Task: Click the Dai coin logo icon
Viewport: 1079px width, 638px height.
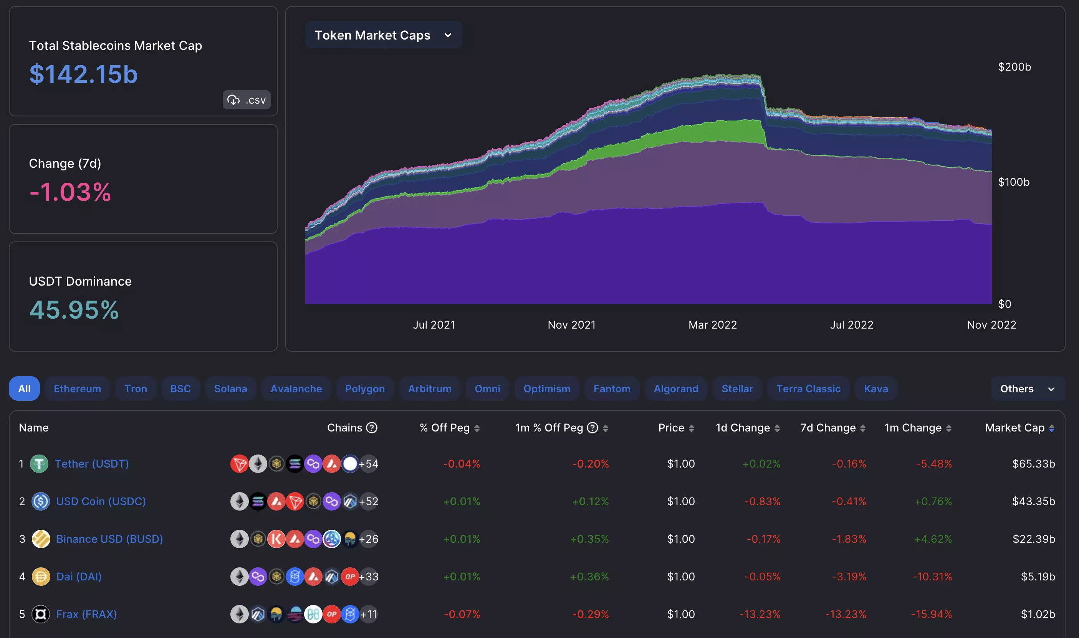Action: (41, 577)
